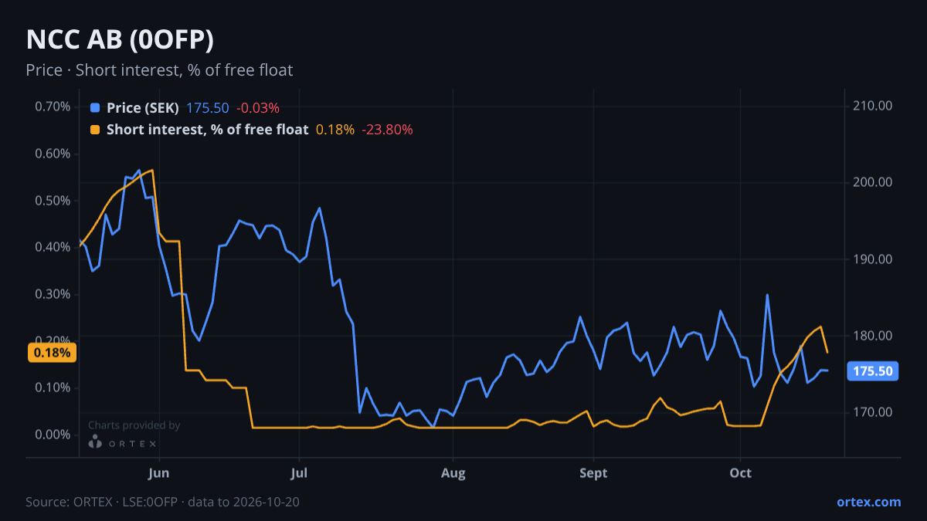The height and width of the screenshot is (521, 927).
Task: Select the 'Price (SEK)' legend label
Action: tap(143, 108)
